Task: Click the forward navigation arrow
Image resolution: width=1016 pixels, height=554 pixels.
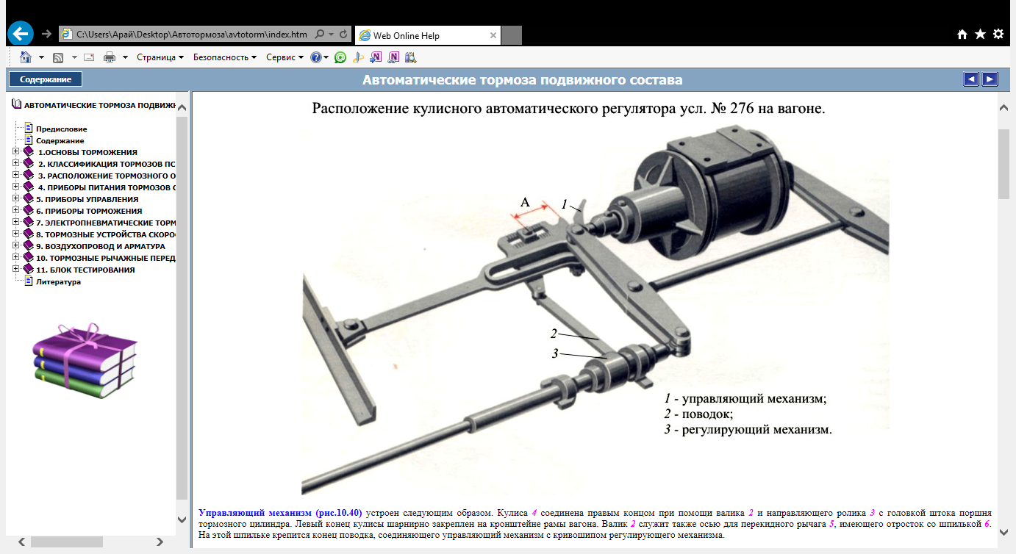Action: point(46,34)
